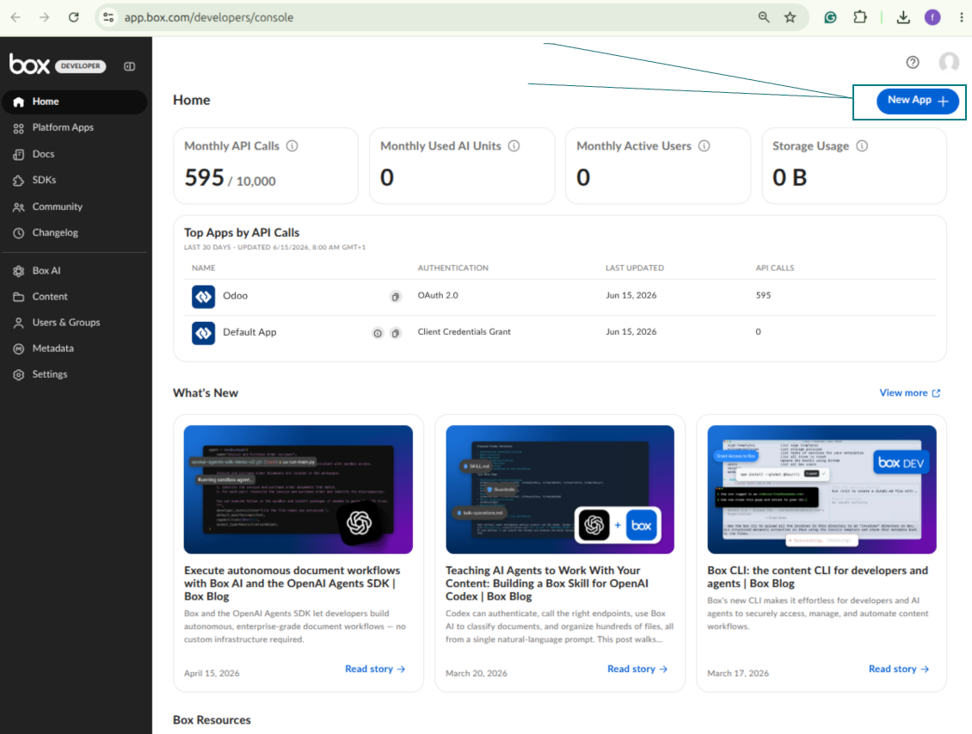The image size is (972, 734).
Task: Open Platform Apps in sidebar
Action: coord(74,127)
